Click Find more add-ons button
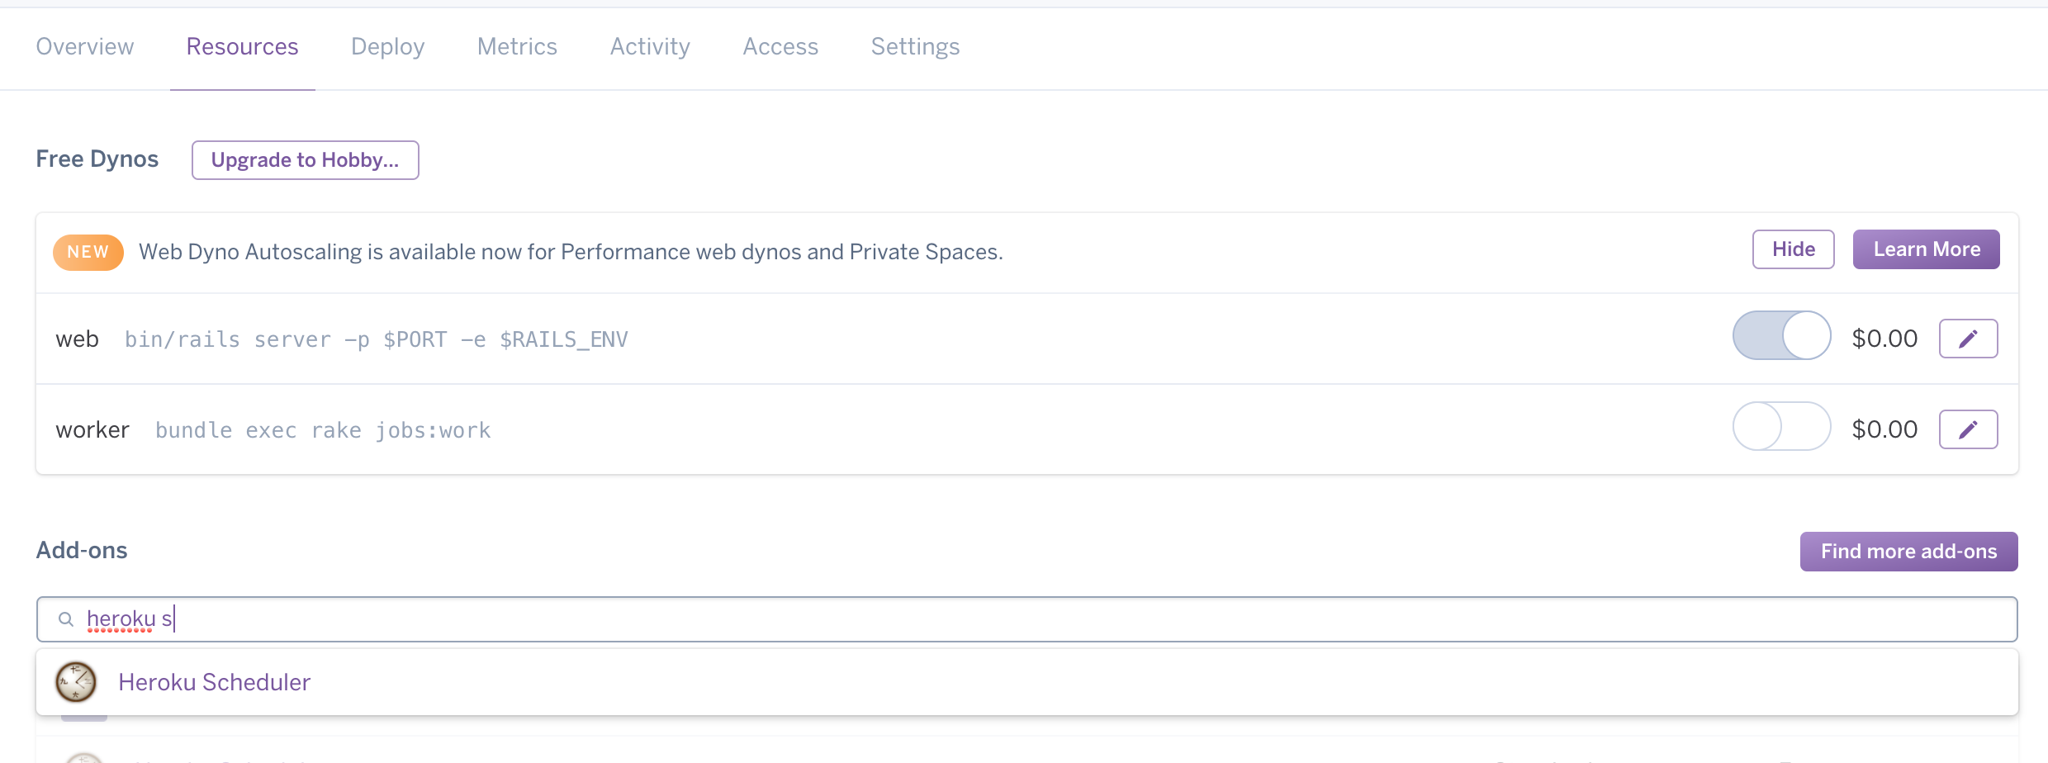 [1909, 552]
